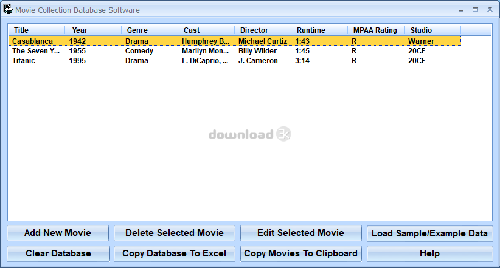
Task: Click the Warner studio cell
Action: pyautogui.click(x=421, y=41)
